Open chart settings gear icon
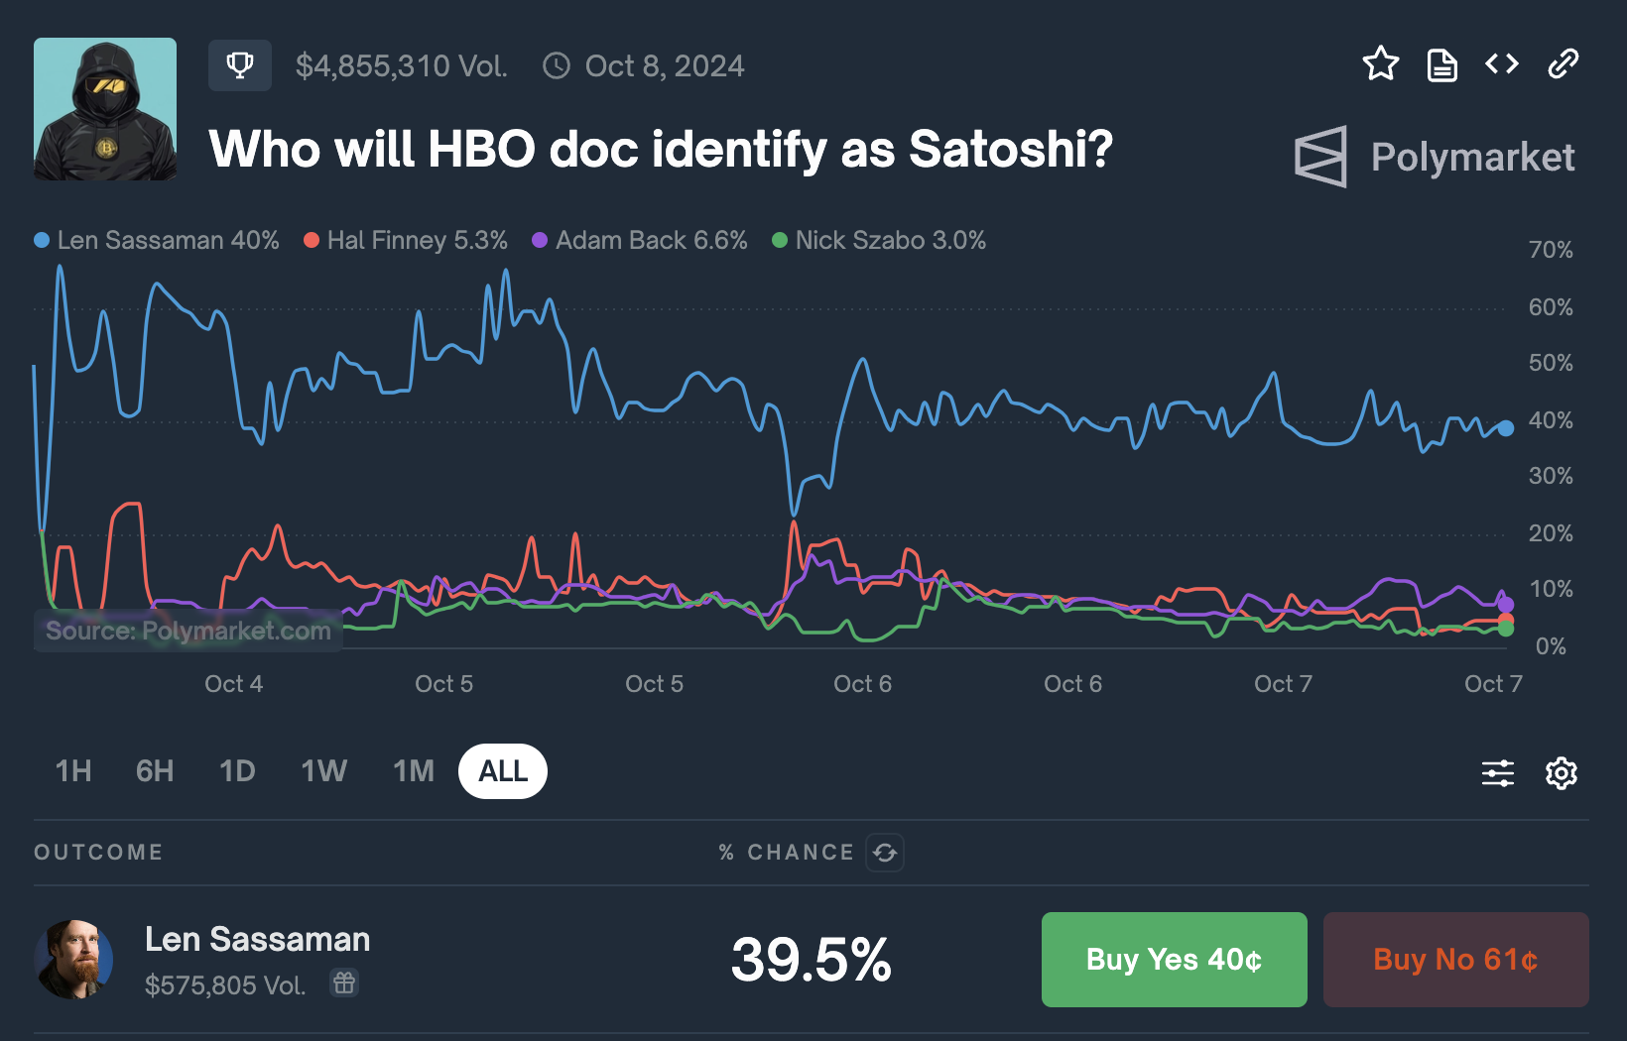The height and width of the screenshot is (1041, 1627). (x=1562, y=772)
